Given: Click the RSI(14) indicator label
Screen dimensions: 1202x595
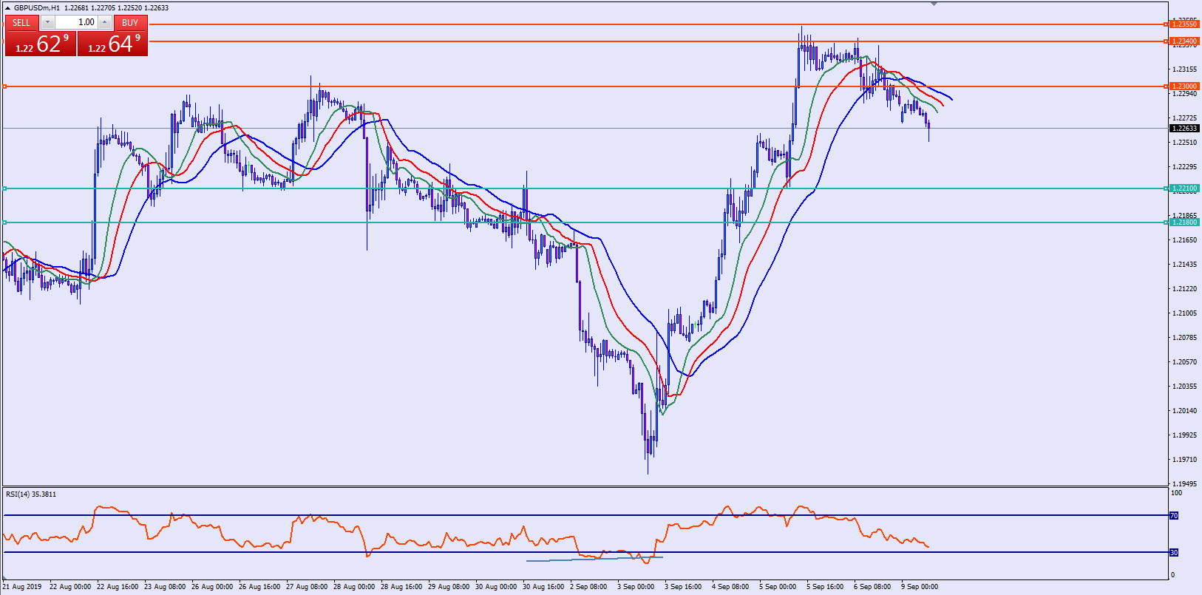Looking at the screenshot, I should coord(31,494).
